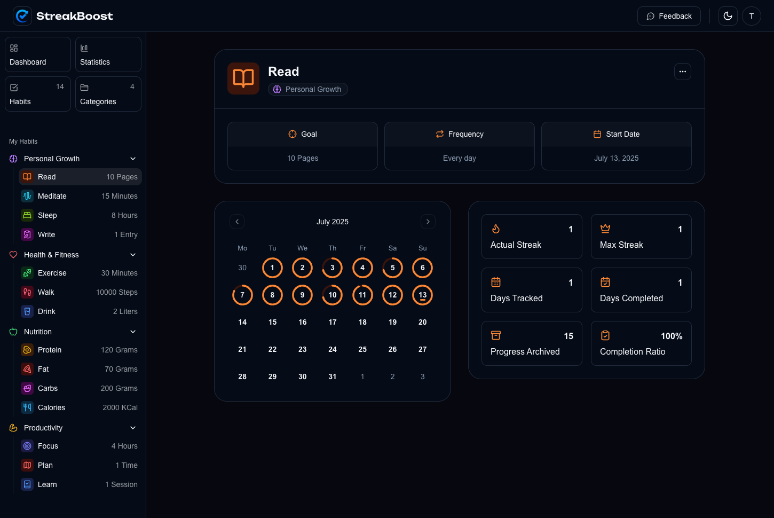Collapse the Nutrition category
774x518 pixels.
[132, 332]
